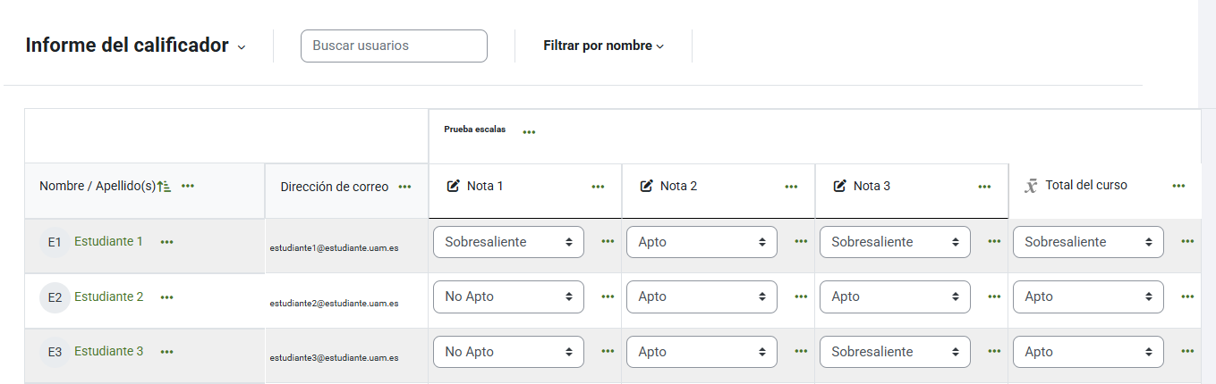1216x384 pixels.
Task: Click the sort ascending icon by Nombre / Apellido(s)
Action: [164, 186]
